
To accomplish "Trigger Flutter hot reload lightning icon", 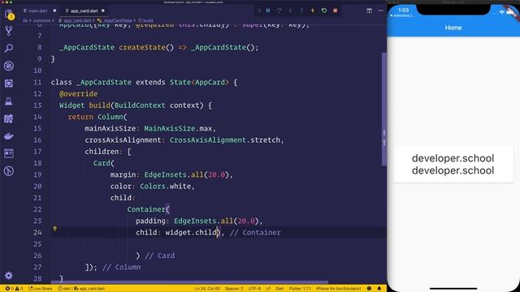I will click(x=313, y=11).
